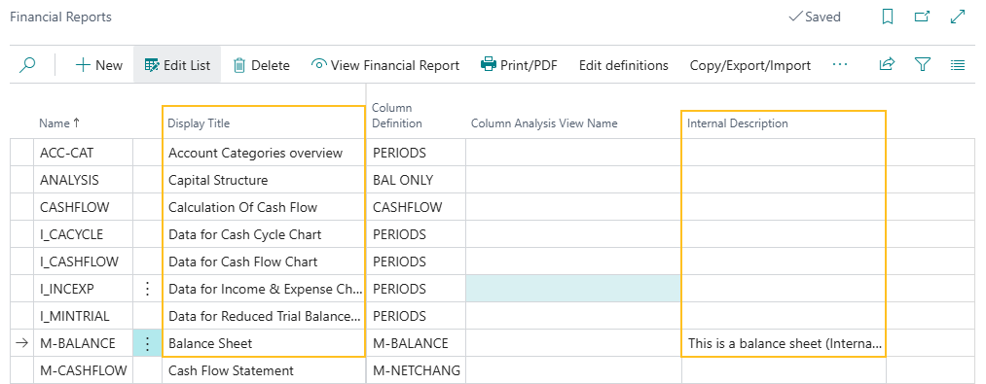Click Column Definition header
Screen dimensions: 986x384
click(397, 116)
